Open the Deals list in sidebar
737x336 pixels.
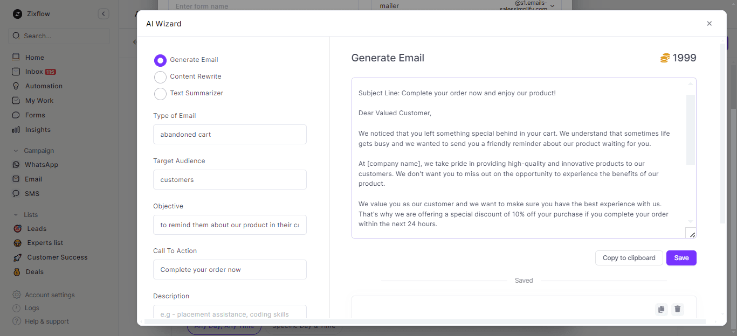tap(35, 272)
